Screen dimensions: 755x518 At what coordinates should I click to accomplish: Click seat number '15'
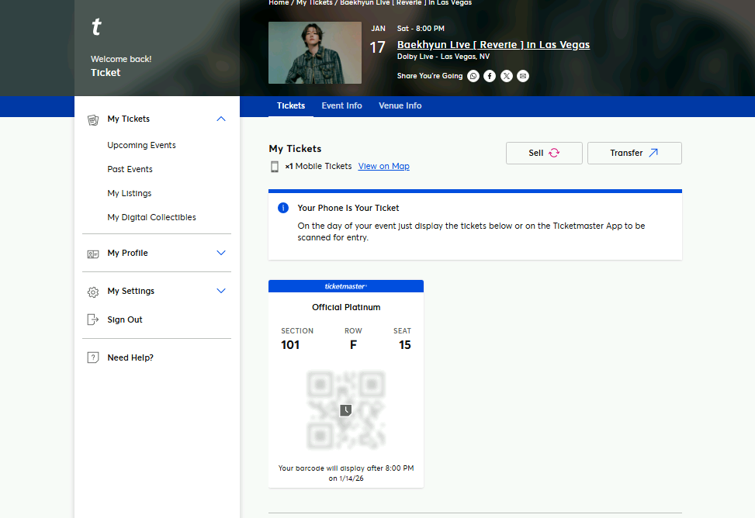point(405,345)
